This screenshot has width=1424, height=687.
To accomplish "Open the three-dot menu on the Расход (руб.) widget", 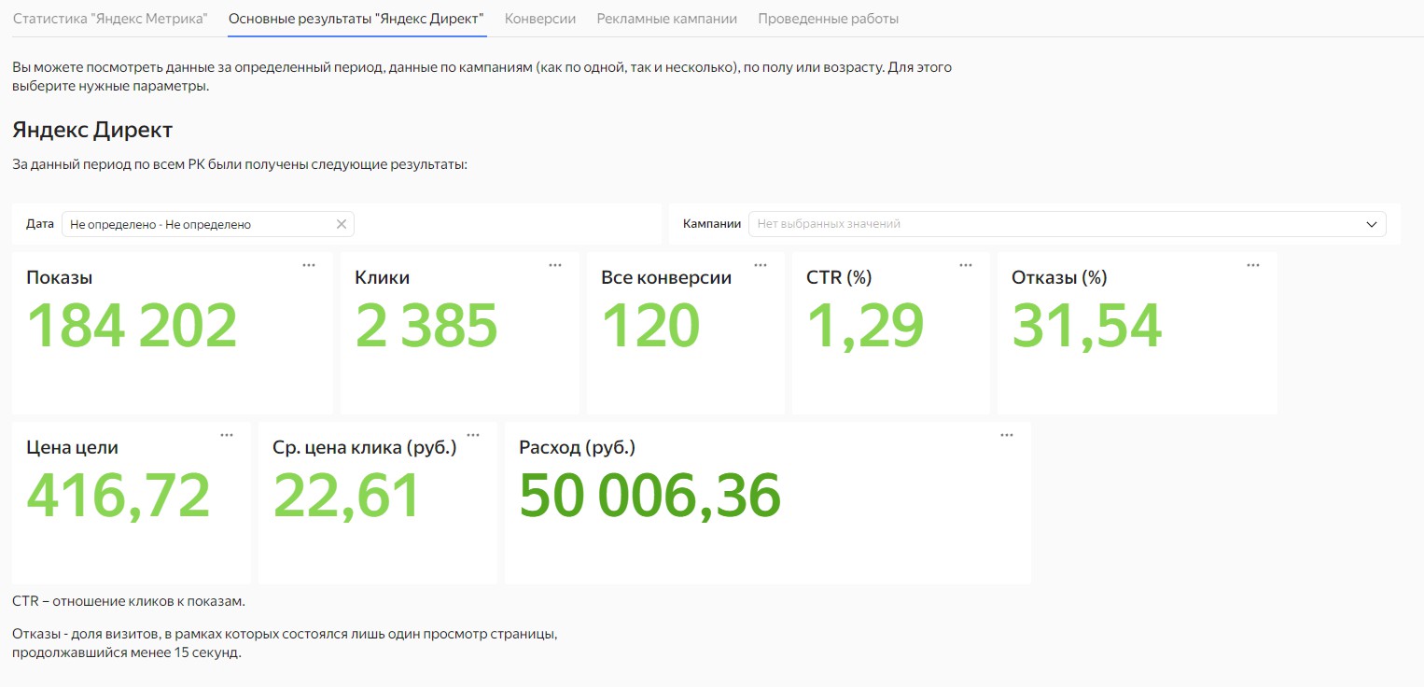I will pos(1007,435).
